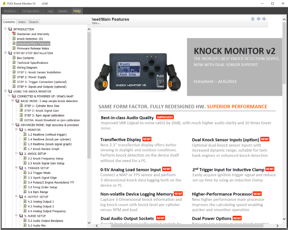Open STEP 1: Knock Sensor Installation topic
288x230 pixels.
pos(39,72)
